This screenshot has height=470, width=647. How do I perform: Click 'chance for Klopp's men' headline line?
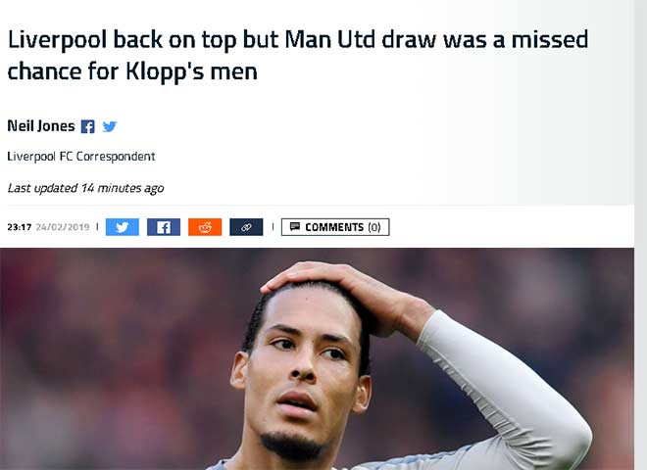(132, 71)
